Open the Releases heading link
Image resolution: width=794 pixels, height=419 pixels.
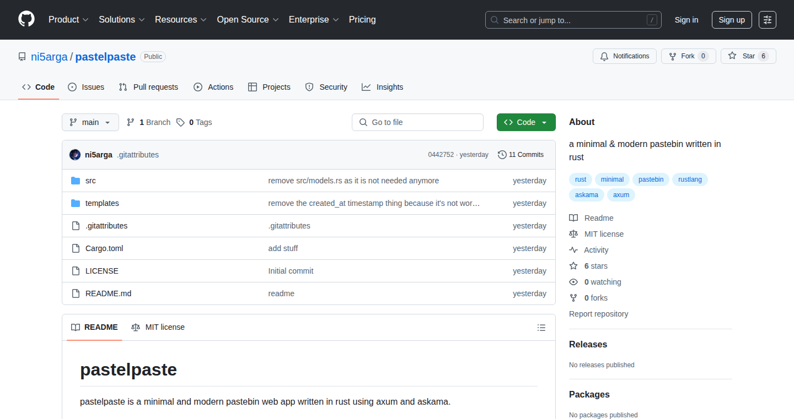pyautogui.click(x=588, y=344)
